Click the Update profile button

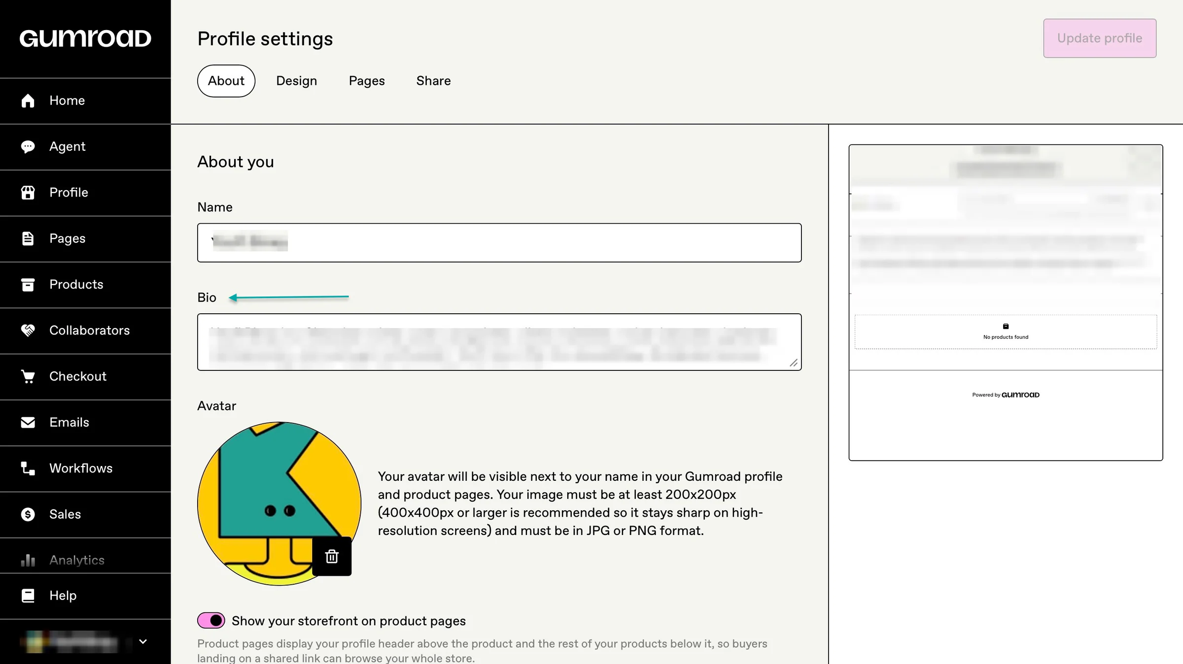[1100, 38]
